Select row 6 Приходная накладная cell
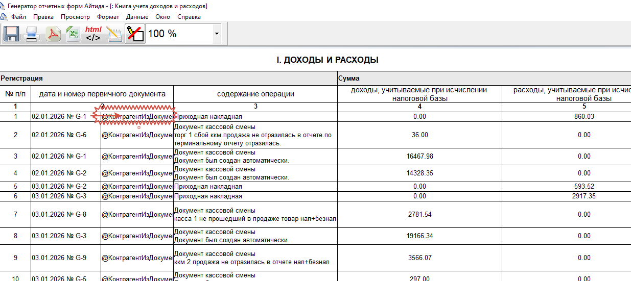This screenshot has width=631, height=281. click(255, 196)
